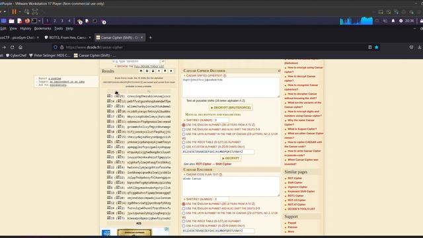This screenshot has width=423, height=238.
Task: Click manual Decrypt button
Action: (231, 159)
